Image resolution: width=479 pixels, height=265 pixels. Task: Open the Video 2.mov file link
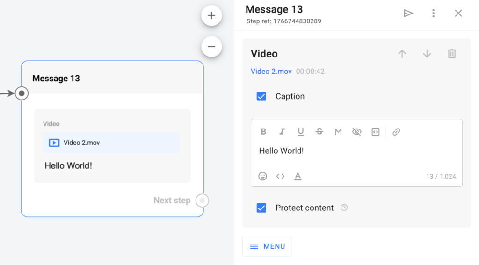pyautogui.click(x=271, y=72)
